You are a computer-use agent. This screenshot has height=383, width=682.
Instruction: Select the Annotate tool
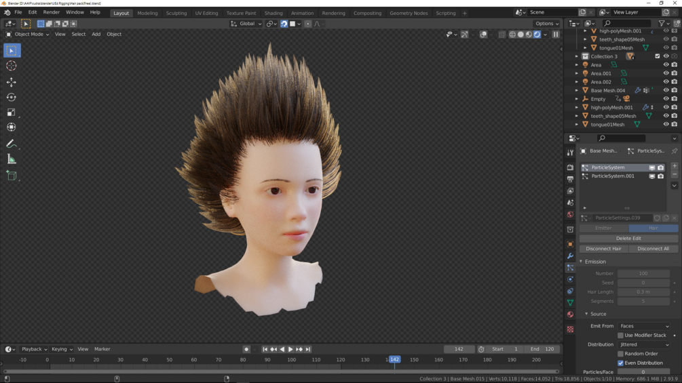coord(12,144)
